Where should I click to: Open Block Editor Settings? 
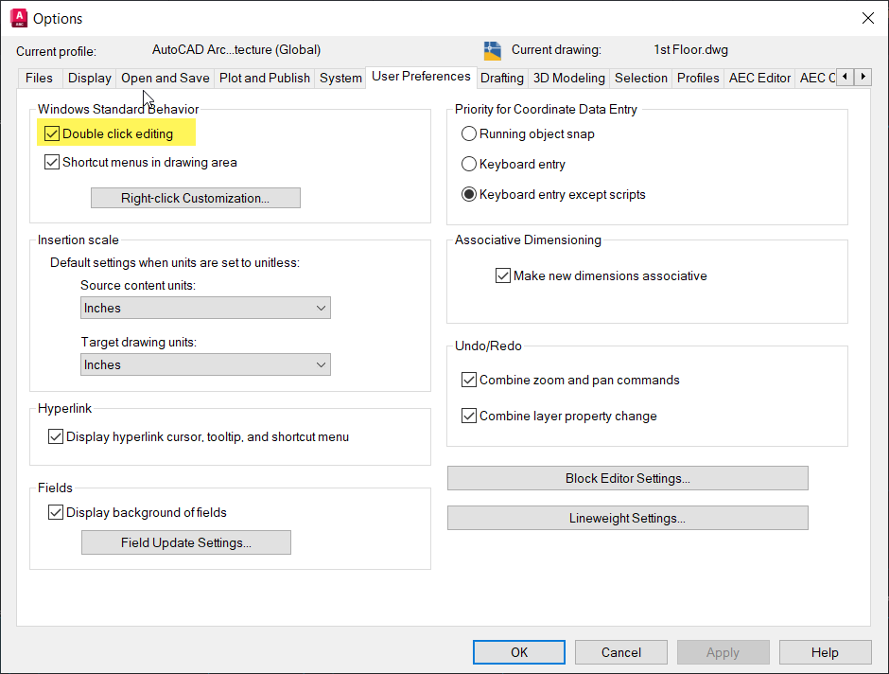627,478
